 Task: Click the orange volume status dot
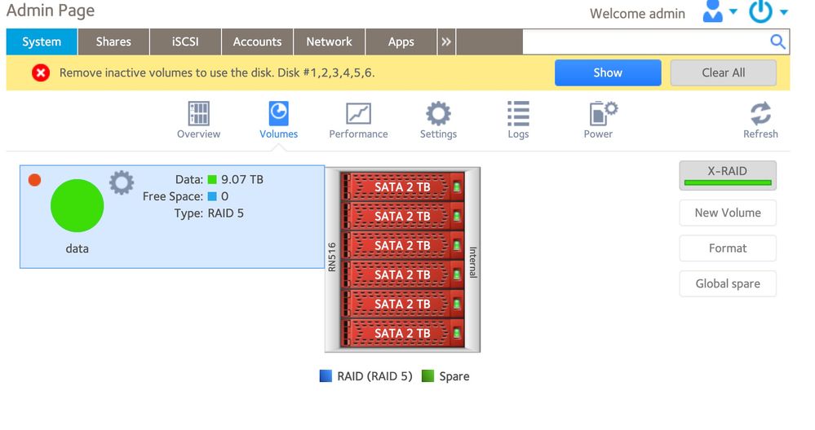(x=34, y=180)
